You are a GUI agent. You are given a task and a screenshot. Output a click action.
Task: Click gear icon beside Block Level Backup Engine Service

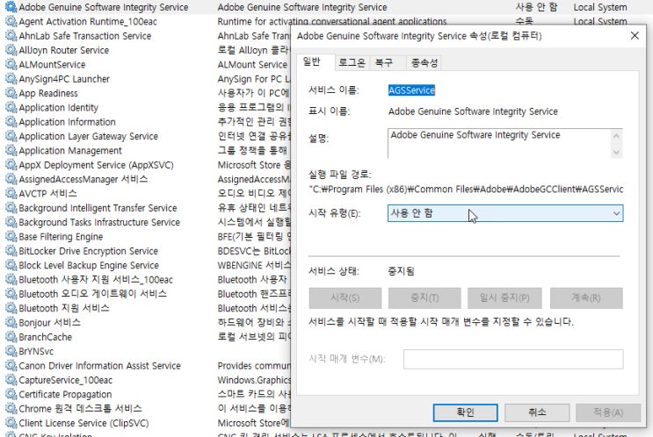(x=11, y=265)
